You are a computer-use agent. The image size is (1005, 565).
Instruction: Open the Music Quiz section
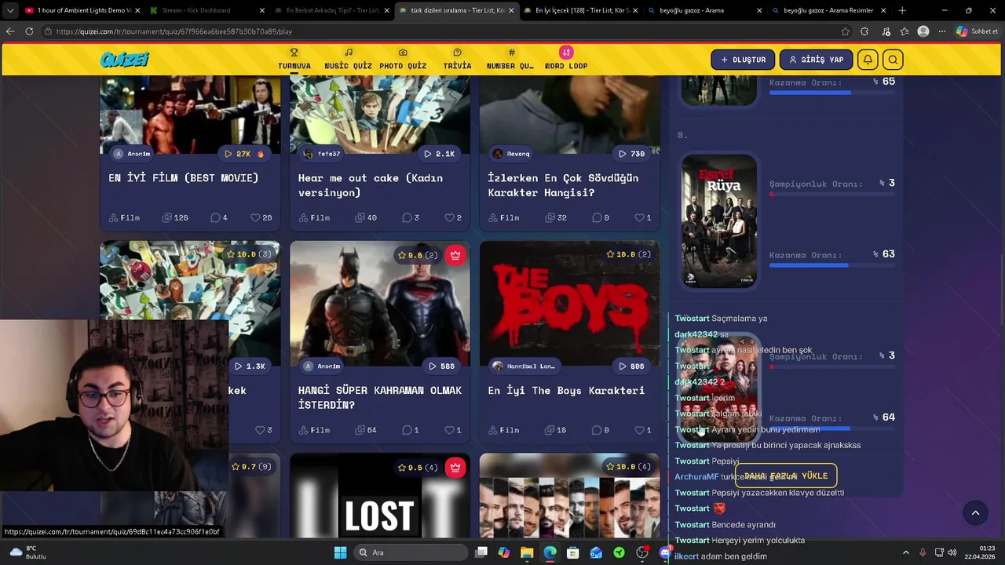pyautogui.click(x=348, y=60)
